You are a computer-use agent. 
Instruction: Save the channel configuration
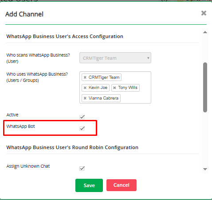click(89, 185)
